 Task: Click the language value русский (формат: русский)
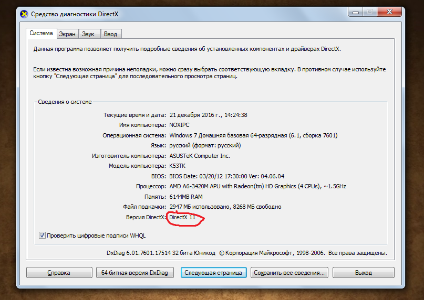[x=205, y=146]
